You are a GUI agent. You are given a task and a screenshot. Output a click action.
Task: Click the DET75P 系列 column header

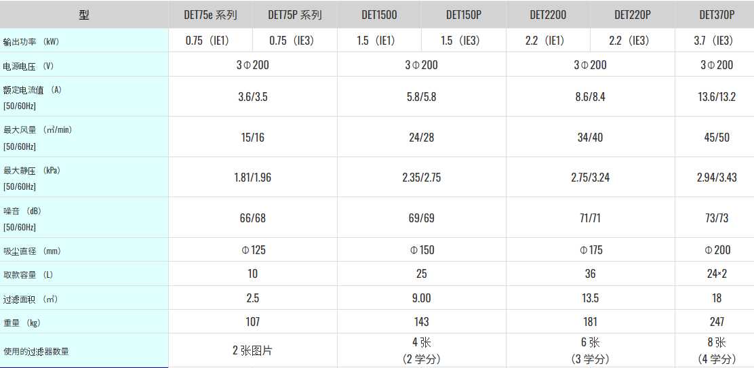[295, 14]
